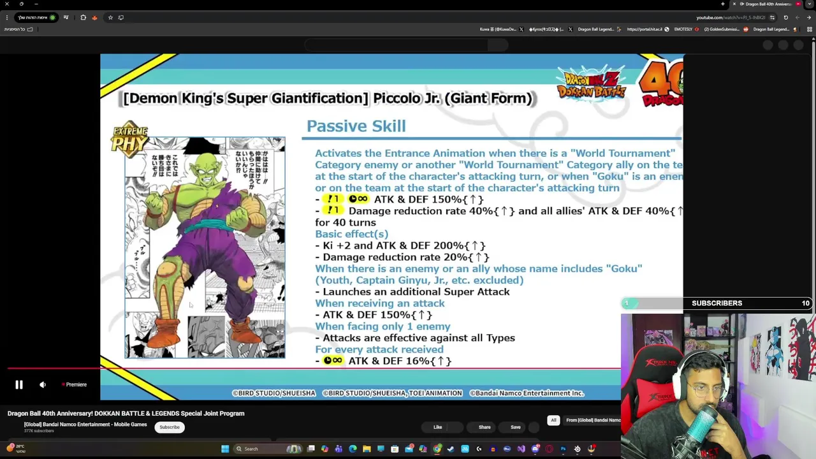
Task: Open the Extensions puzzle icon
Action: point(83,17)
